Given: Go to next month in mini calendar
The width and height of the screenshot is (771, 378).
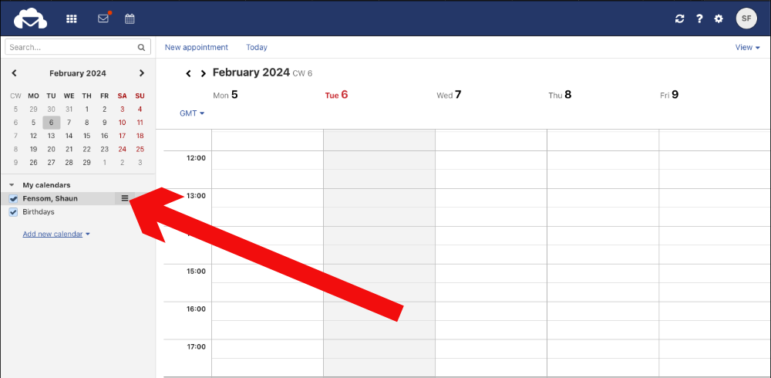Looking at the screenshot, I should (142, 73).
